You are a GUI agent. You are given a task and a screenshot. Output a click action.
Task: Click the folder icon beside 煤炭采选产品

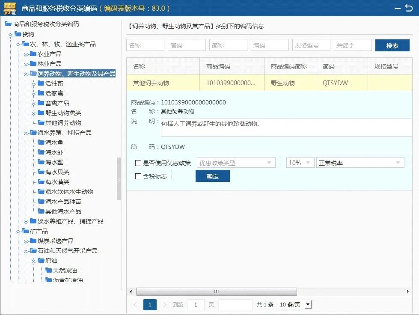coord(33,241)
